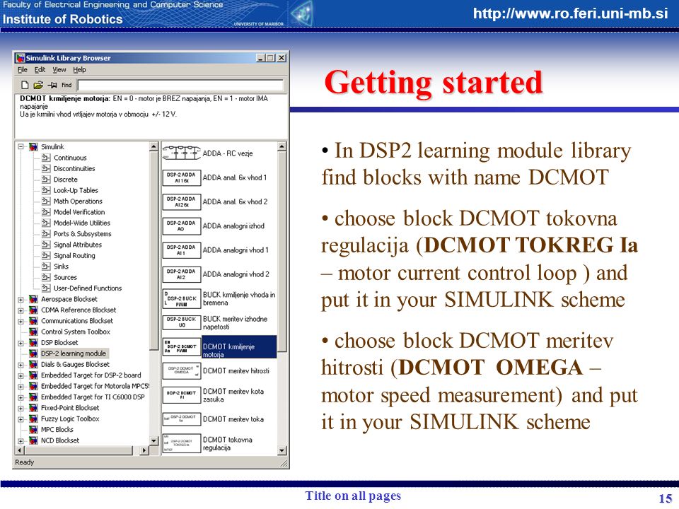Click the Simulink Library Browser title icon
This screenshot has width=679, height=509.
[20, 57]
